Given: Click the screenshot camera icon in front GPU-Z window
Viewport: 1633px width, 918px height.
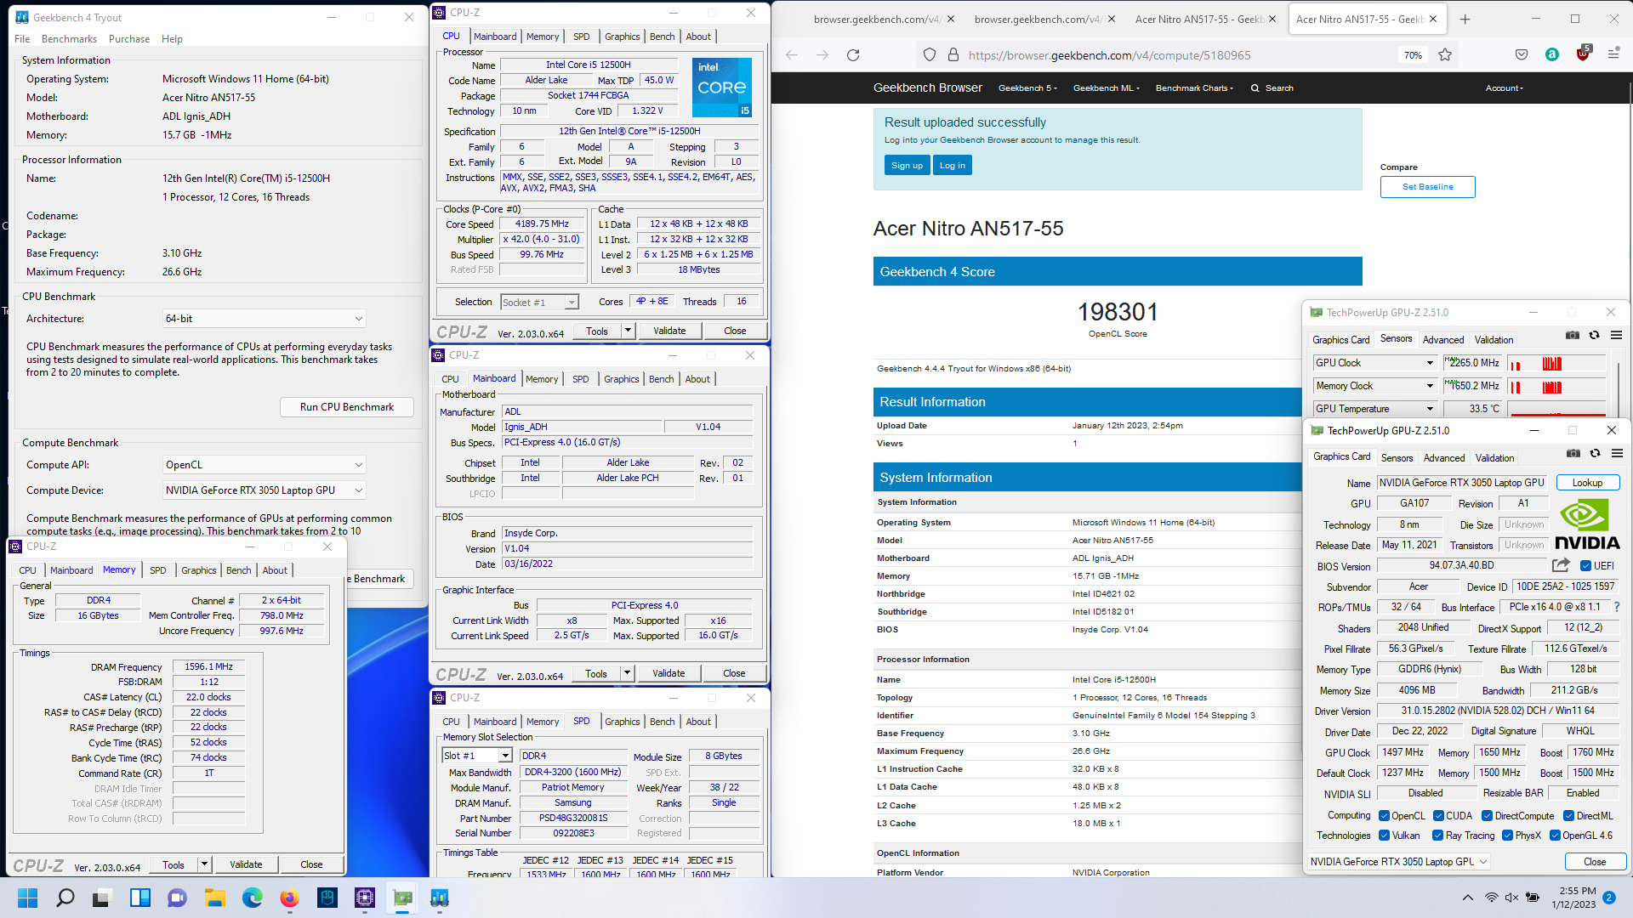Looking at the screenshot, I should tap(1573, 453).
